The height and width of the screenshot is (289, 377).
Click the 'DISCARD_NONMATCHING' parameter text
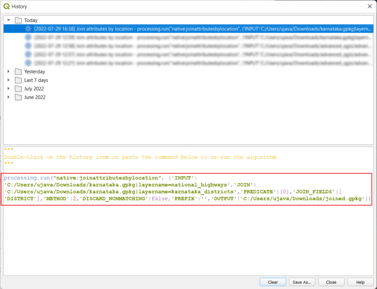tap(114, 199)
